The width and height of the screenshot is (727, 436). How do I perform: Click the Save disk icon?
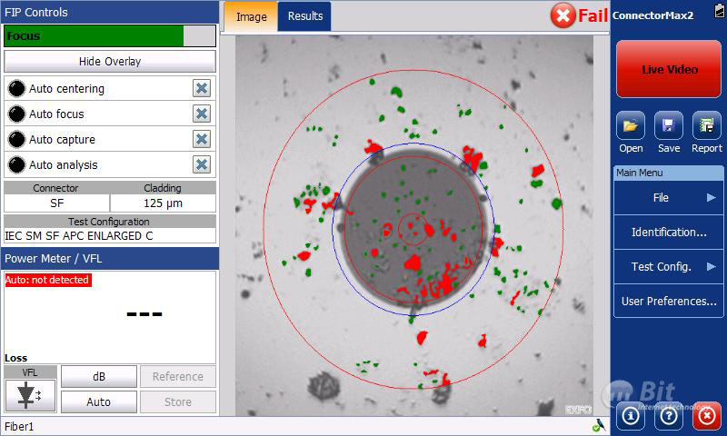(x=669, y=125)
